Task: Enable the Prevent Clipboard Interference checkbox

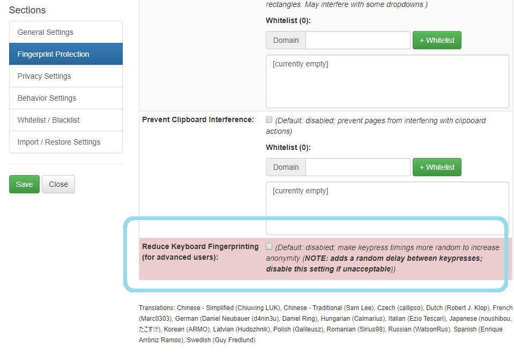Action: click(x=269, y=120)
